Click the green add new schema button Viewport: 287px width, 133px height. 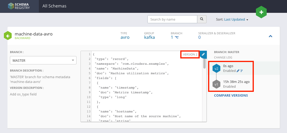[x=261, y=12]
